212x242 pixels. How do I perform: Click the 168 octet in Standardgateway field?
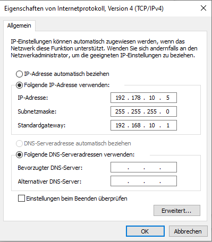point(136,125)
